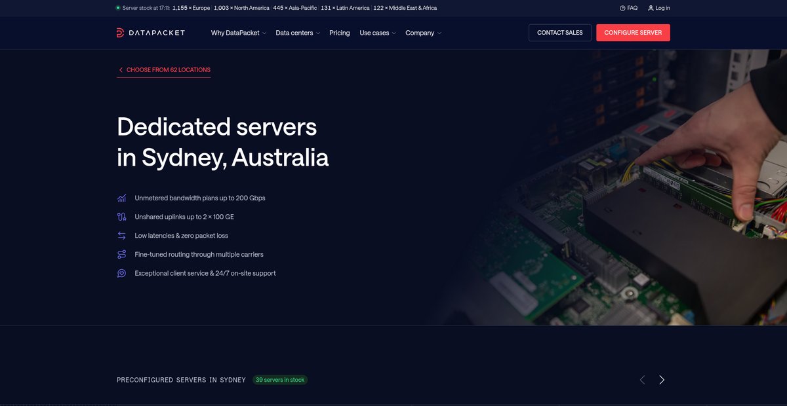Click Exceptional client service & 24/7 support text
The width and height of the screenshot is (787, 406).
[205, 274]
